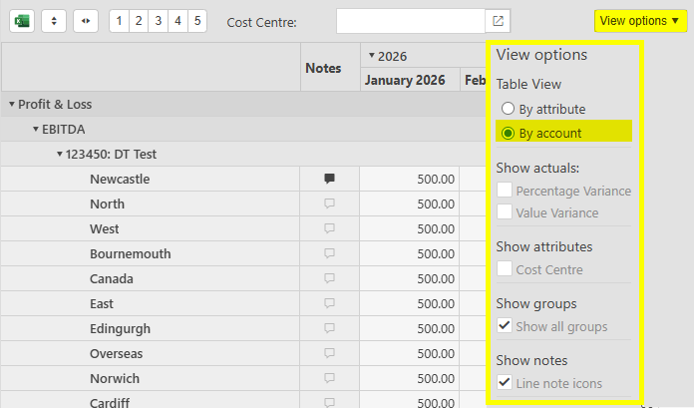Add a note on the Canada row
The width and height of the screenshot is (694, 408).
coord(329,279)
